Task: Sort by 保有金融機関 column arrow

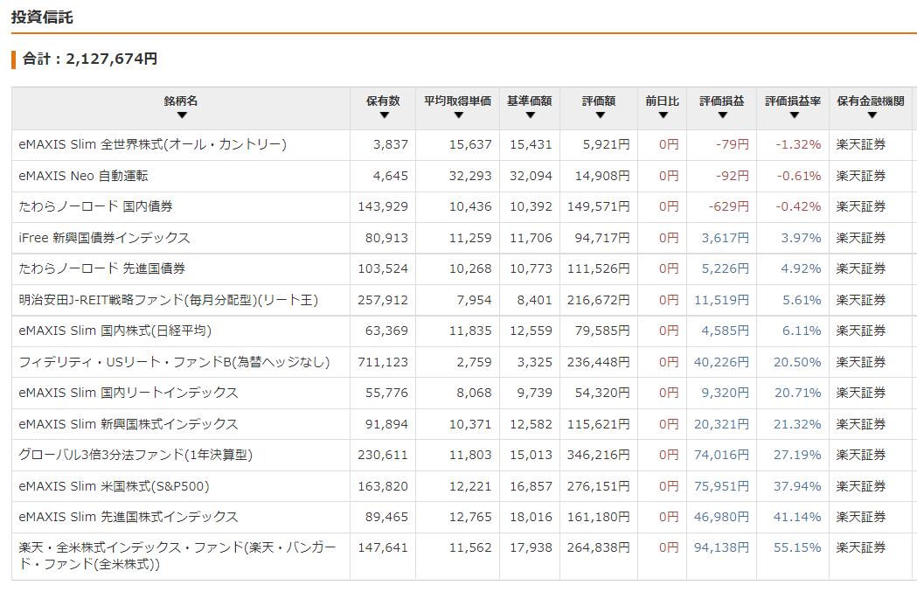Action: coord(872,115)
